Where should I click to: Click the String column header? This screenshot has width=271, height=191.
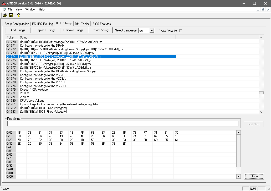[97, 37]
